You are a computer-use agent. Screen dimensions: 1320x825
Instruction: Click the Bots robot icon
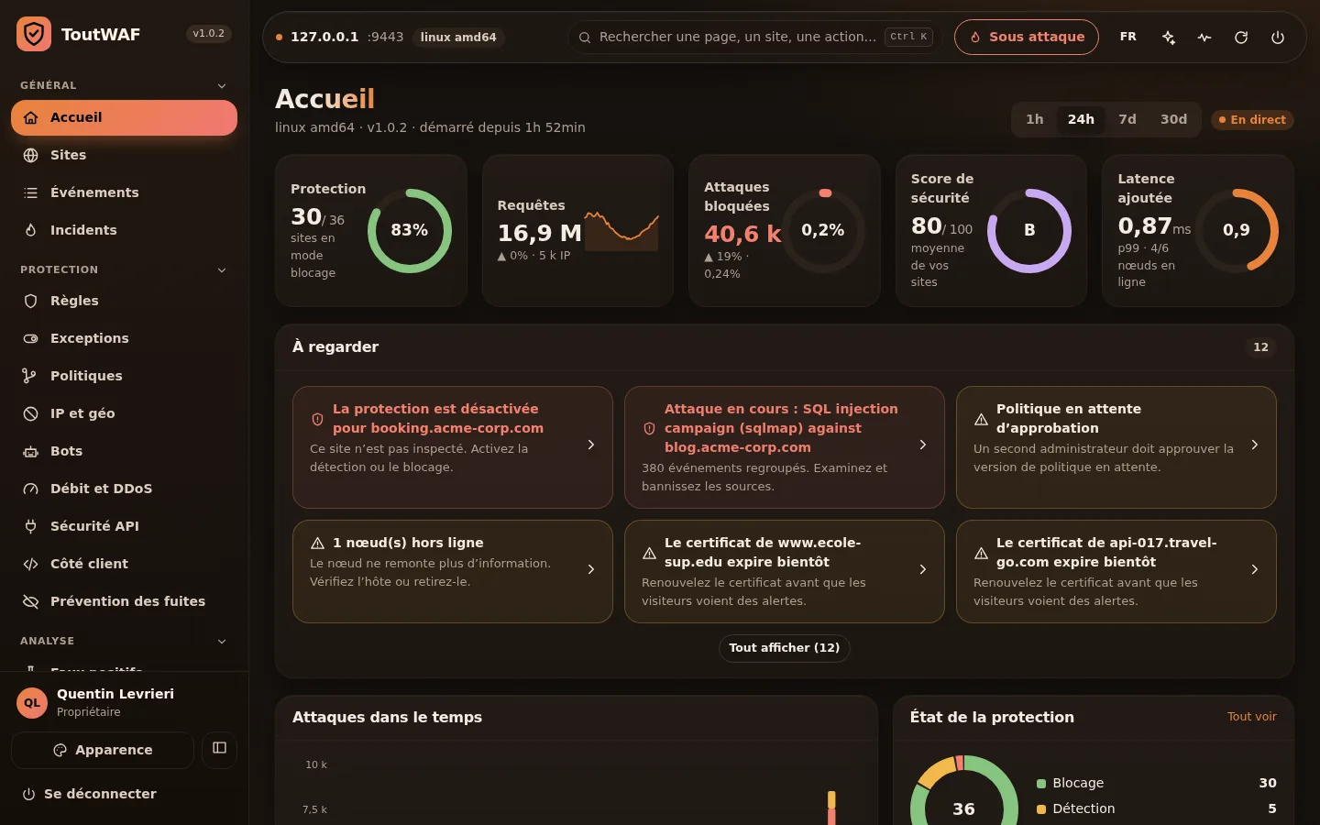(30, 451)
